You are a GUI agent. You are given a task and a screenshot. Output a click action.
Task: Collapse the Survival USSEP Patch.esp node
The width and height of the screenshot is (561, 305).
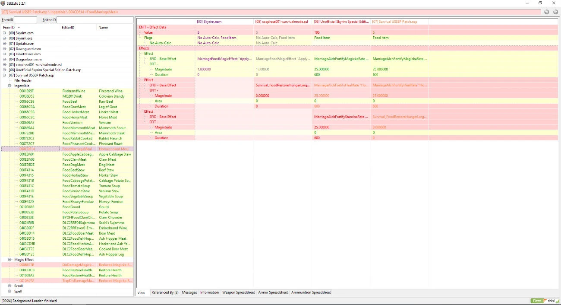click(x=5, y=75)
